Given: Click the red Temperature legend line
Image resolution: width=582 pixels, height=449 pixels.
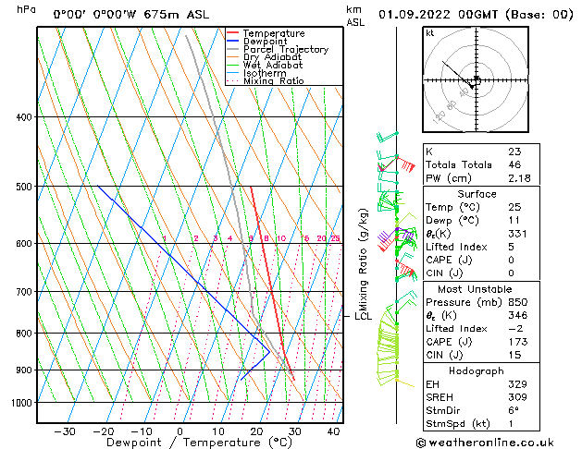Looking at the screenshot, I should pos(233,33).
